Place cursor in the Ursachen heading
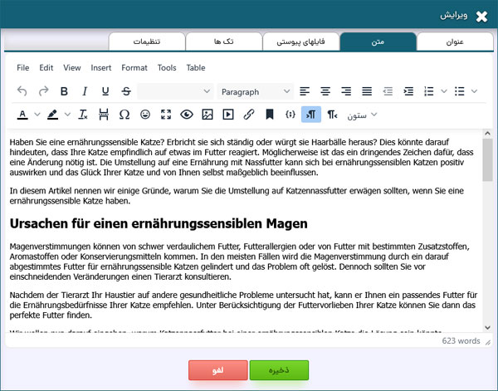This screenshot has width=498, height=391. pyautogui.click(x=159, y=223)
